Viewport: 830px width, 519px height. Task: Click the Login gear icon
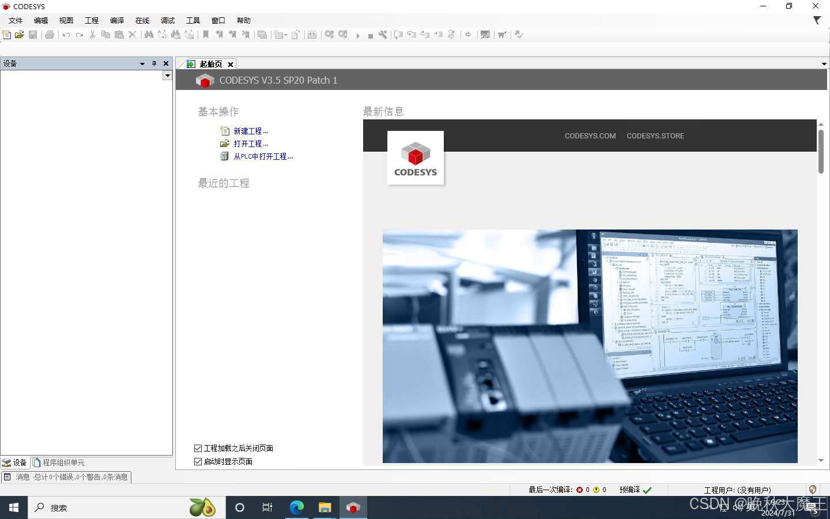pyautogui.click(x=329, y=35)
